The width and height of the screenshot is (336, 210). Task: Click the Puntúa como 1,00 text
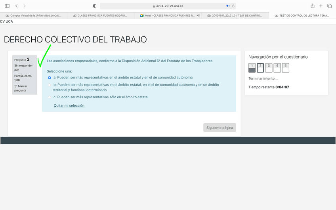click(x=23, y=78)
